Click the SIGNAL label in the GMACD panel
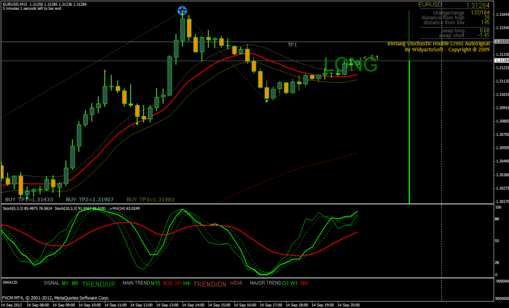This screenshot has width=509, height=308. tap(51, 283)
